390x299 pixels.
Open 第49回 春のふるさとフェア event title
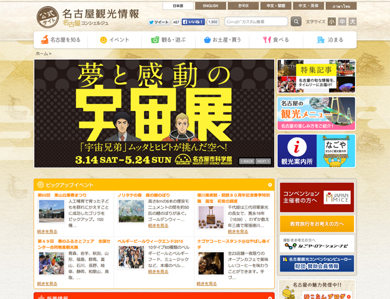coord(74,244)
